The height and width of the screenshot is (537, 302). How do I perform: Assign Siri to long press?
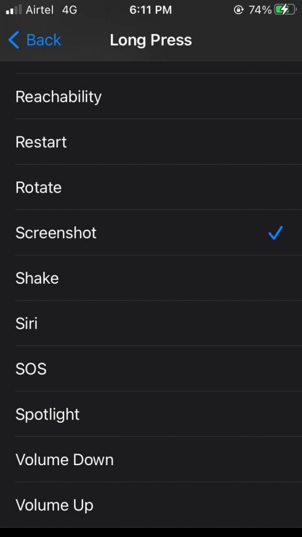pyautogui.click(x=26, y=324)
